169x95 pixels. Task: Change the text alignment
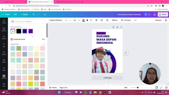(x=96, y=20)
